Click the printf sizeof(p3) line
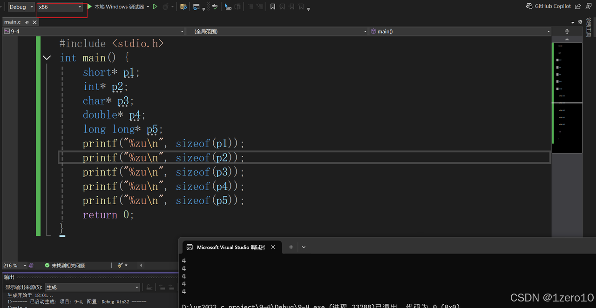This screenshot has height=308, width=596. pyautogui.click(x=163, y=172)
